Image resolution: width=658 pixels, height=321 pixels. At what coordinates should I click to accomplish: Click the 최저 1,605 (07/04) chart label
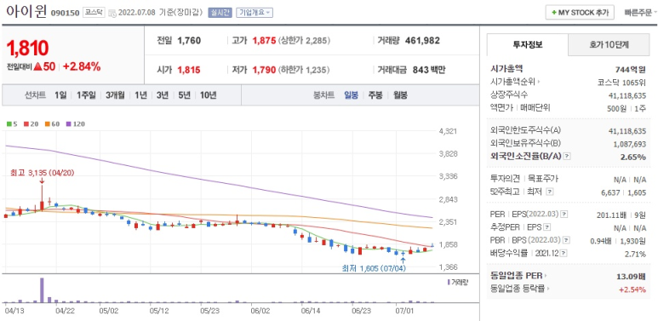pos(375,268)
